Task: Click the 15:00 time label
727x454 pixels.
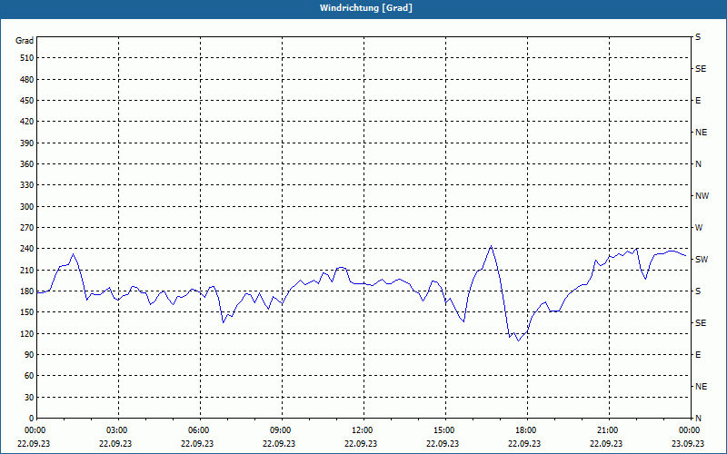Action: pos(443,429)
